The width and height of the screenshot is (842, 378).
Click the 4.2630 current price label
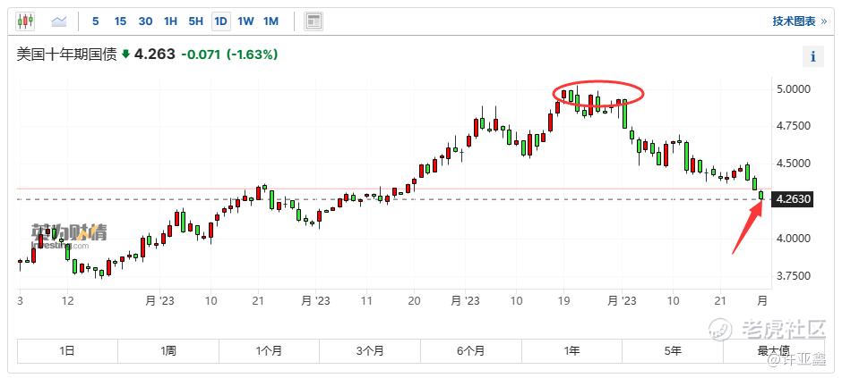point(794,200)
